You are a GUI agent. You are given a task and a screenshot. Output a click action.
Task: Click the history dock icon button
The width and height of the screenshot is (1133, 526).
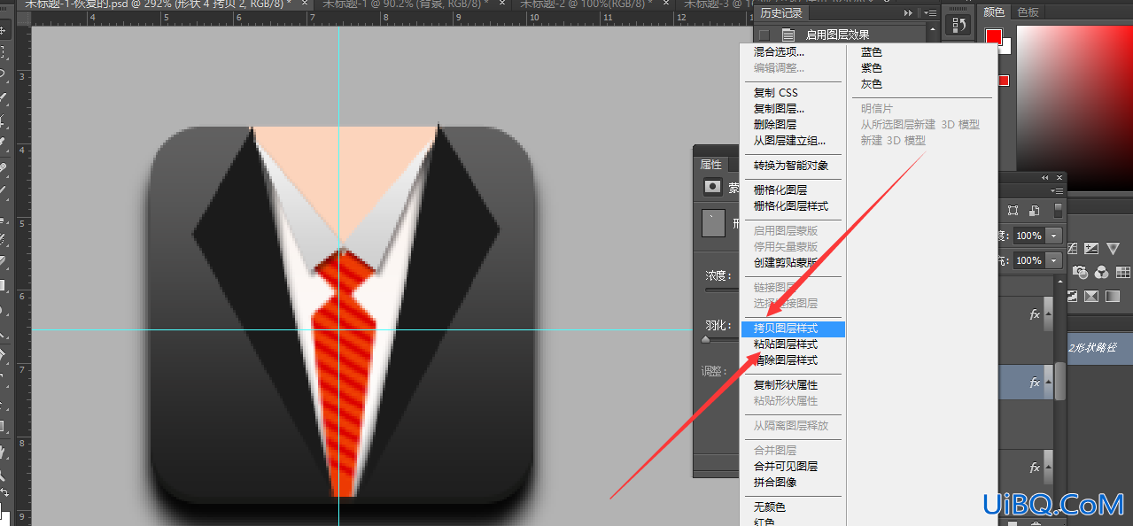click(958, 26)
